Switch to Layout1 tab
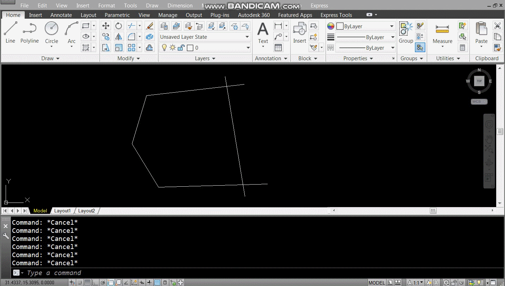 (x=62, y=211)
